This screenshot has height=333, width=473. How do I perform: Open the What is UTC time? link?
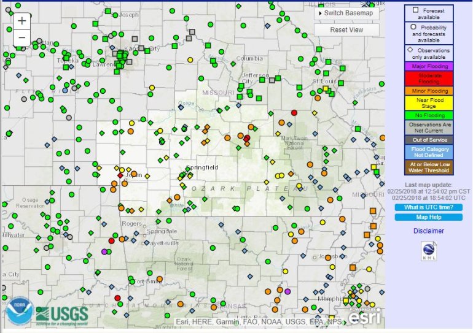tap(429, 207)
